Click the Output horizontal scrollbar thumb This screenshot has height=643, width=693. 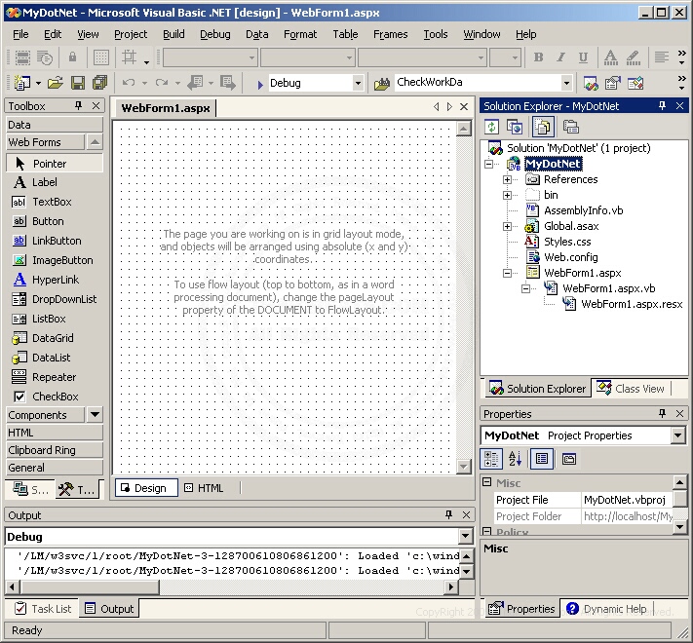pos(90,586)
